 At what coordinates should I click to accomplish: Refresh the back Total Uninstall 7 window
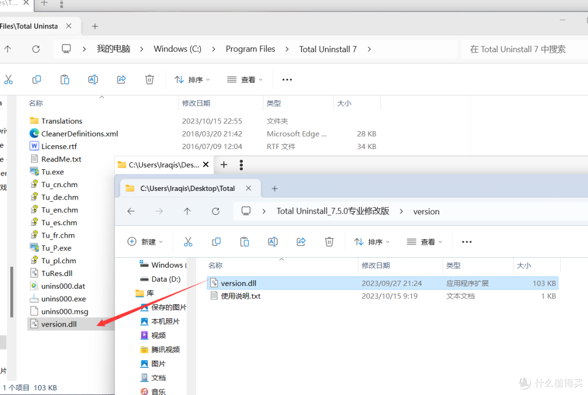36,49
